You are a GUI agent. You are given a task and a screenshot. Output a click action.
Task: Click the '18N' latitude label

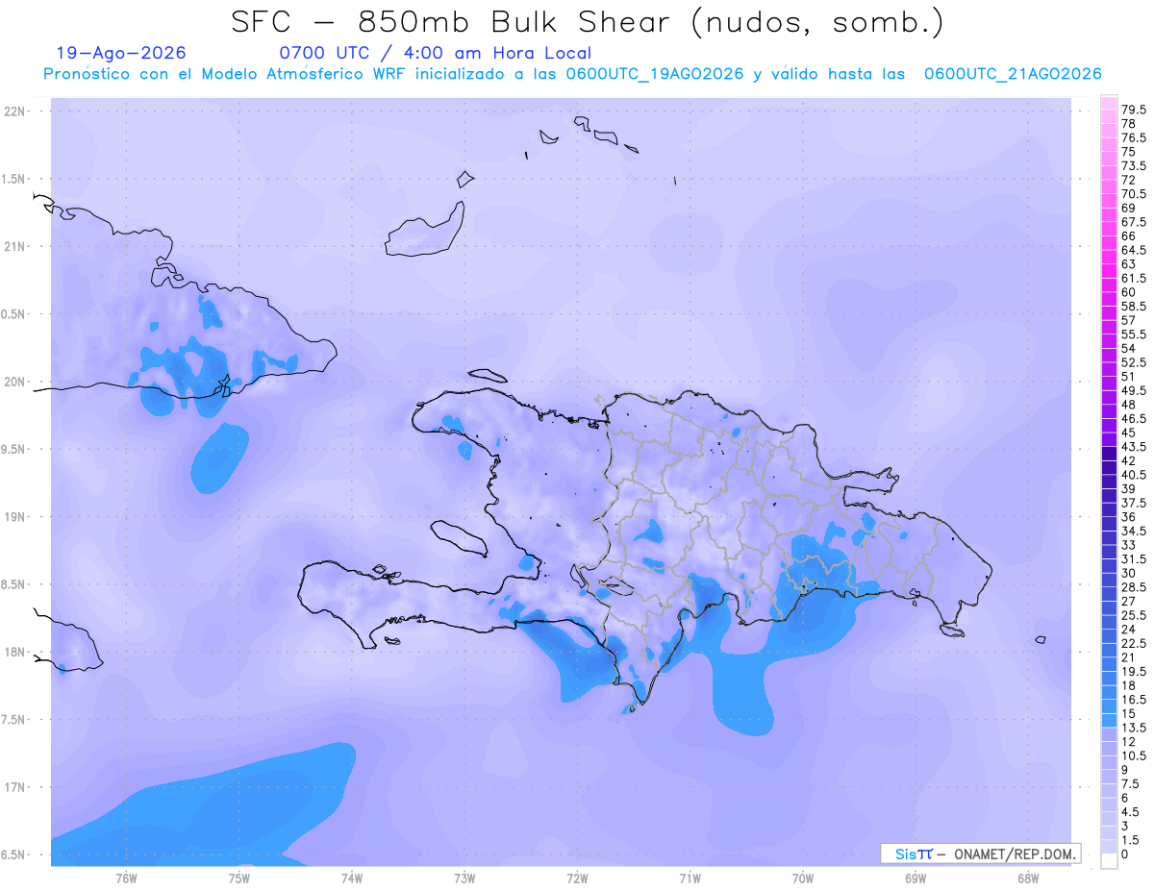tap(14, 652)
